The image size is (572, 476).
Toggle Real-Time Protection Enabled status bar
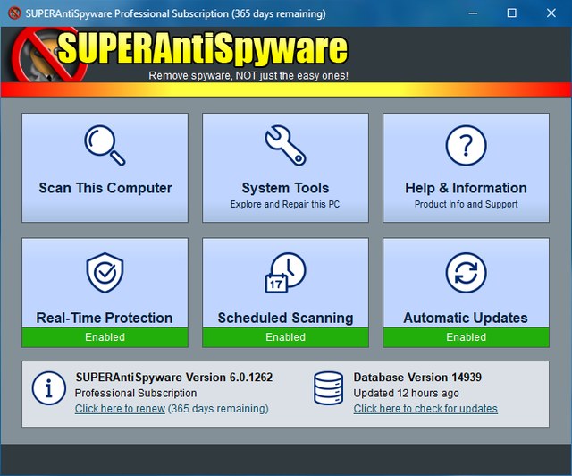click(105, 337)
